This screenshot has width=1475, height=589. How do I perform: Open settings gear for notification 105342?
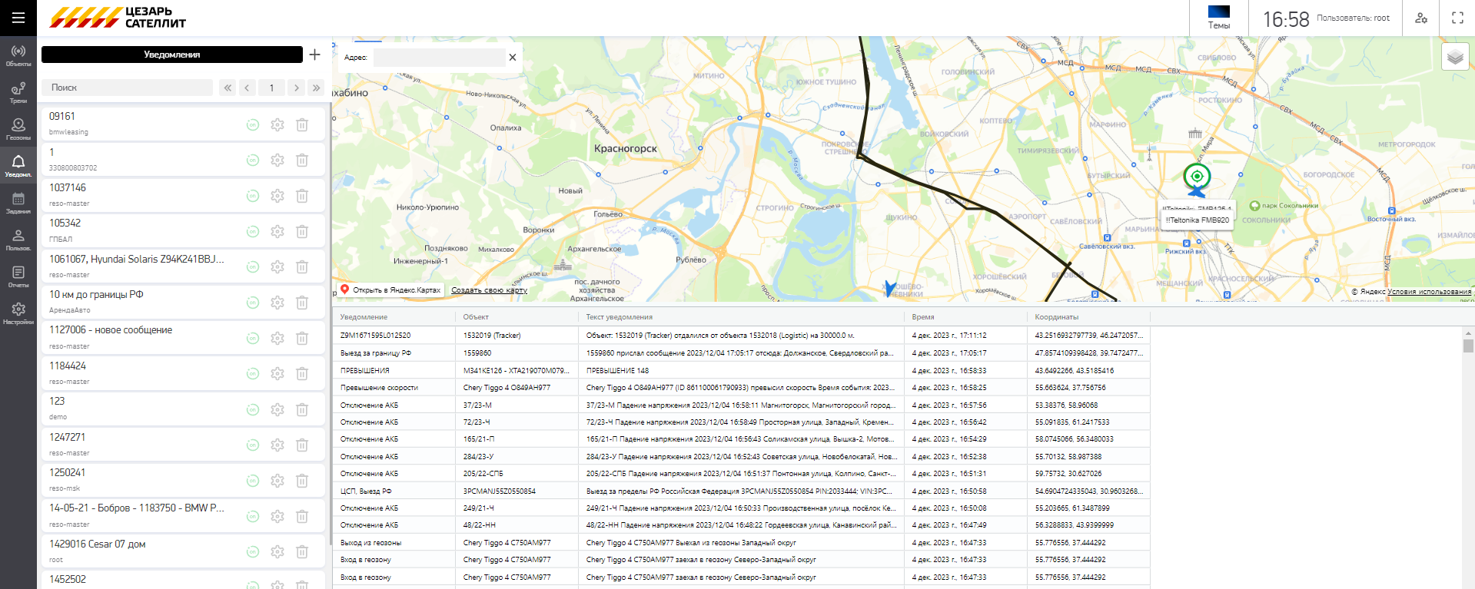[277, 231]
